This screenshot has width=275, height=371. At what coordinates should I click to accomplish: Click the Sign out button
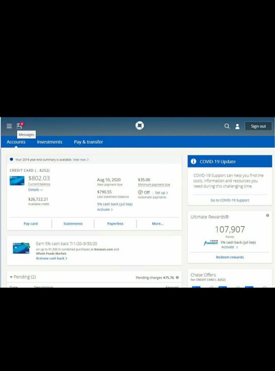point(258,126)
